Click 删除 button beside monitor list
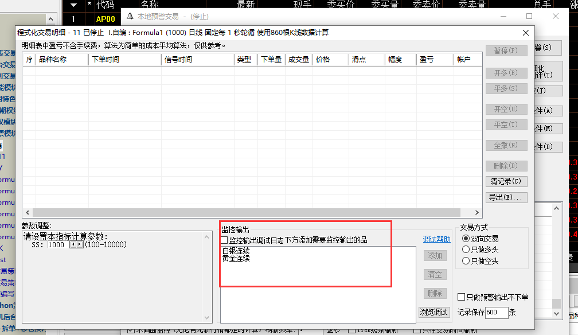The image size is (578, 335). (x=435, y=293)
